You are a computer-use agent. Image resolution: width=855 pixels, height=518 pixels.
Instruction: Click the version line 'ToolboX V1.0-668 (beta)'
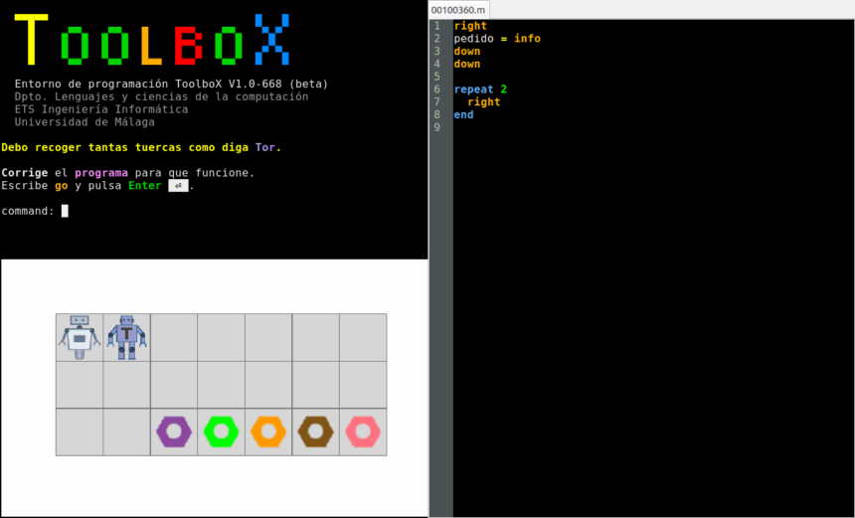point(252,84)
